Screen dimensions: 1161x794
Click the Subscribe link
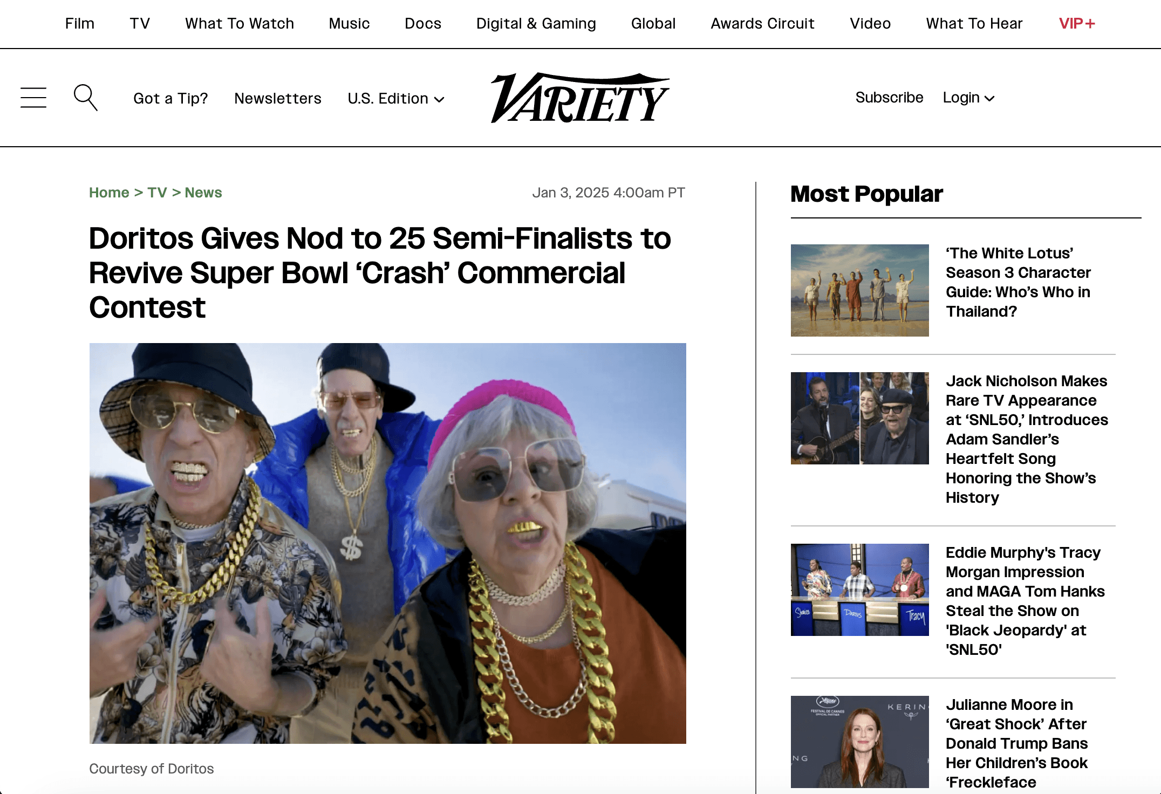click(x=889, y=98)
